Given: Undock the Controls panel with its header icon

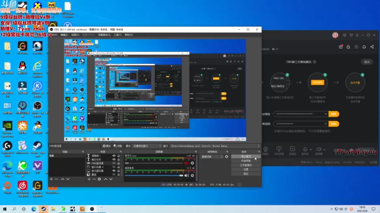Looking at the screenshot, I should point(259,151).
